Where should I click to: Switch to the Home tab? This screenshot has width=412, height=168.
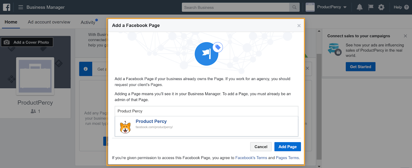pyautogui.click(x=11, y=22)
